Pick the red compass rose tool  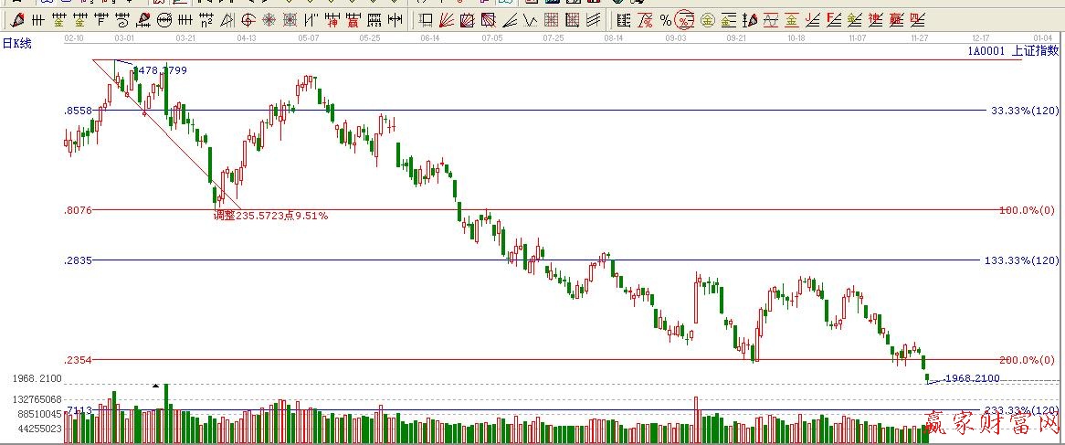point(269,19)
